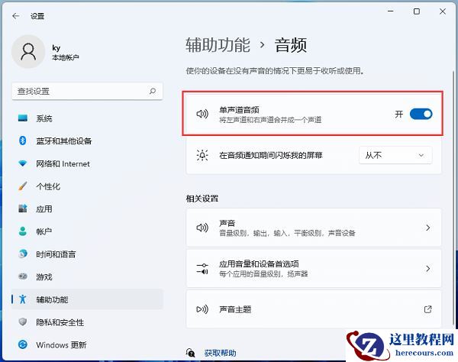Go to 蓝牙和其他设备 settings
Screen dimensions: 458x362
click(87, 141)
